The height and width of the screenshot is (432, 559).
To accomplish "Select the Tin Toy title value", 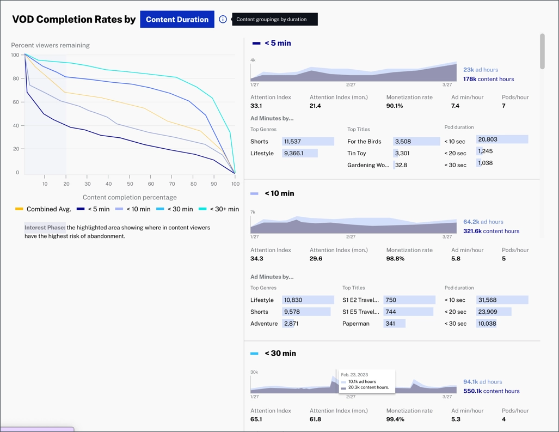I will (x=402, y=154).
